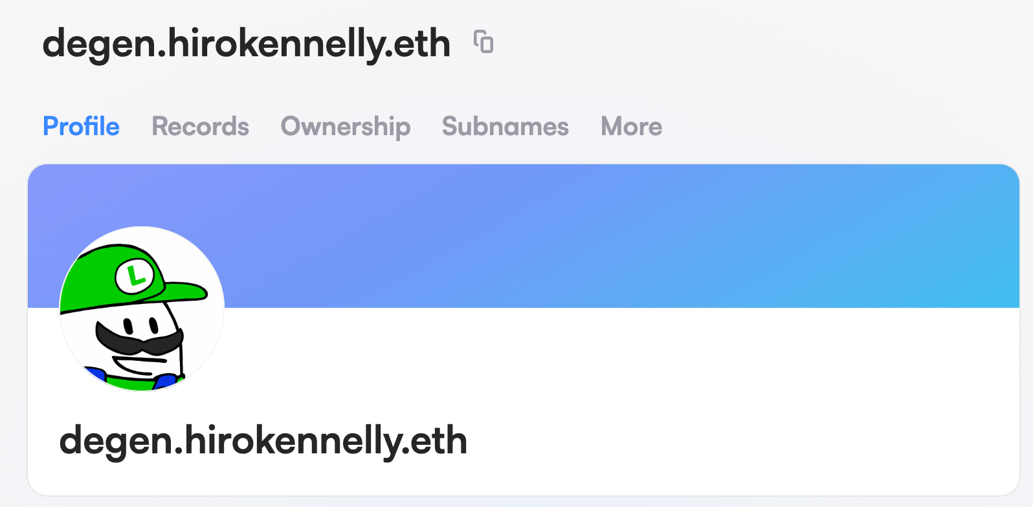This screenshot has width=1033, height=507.
Task: Click the blue overalls at avatar bottom
Action: pos(165,380)
